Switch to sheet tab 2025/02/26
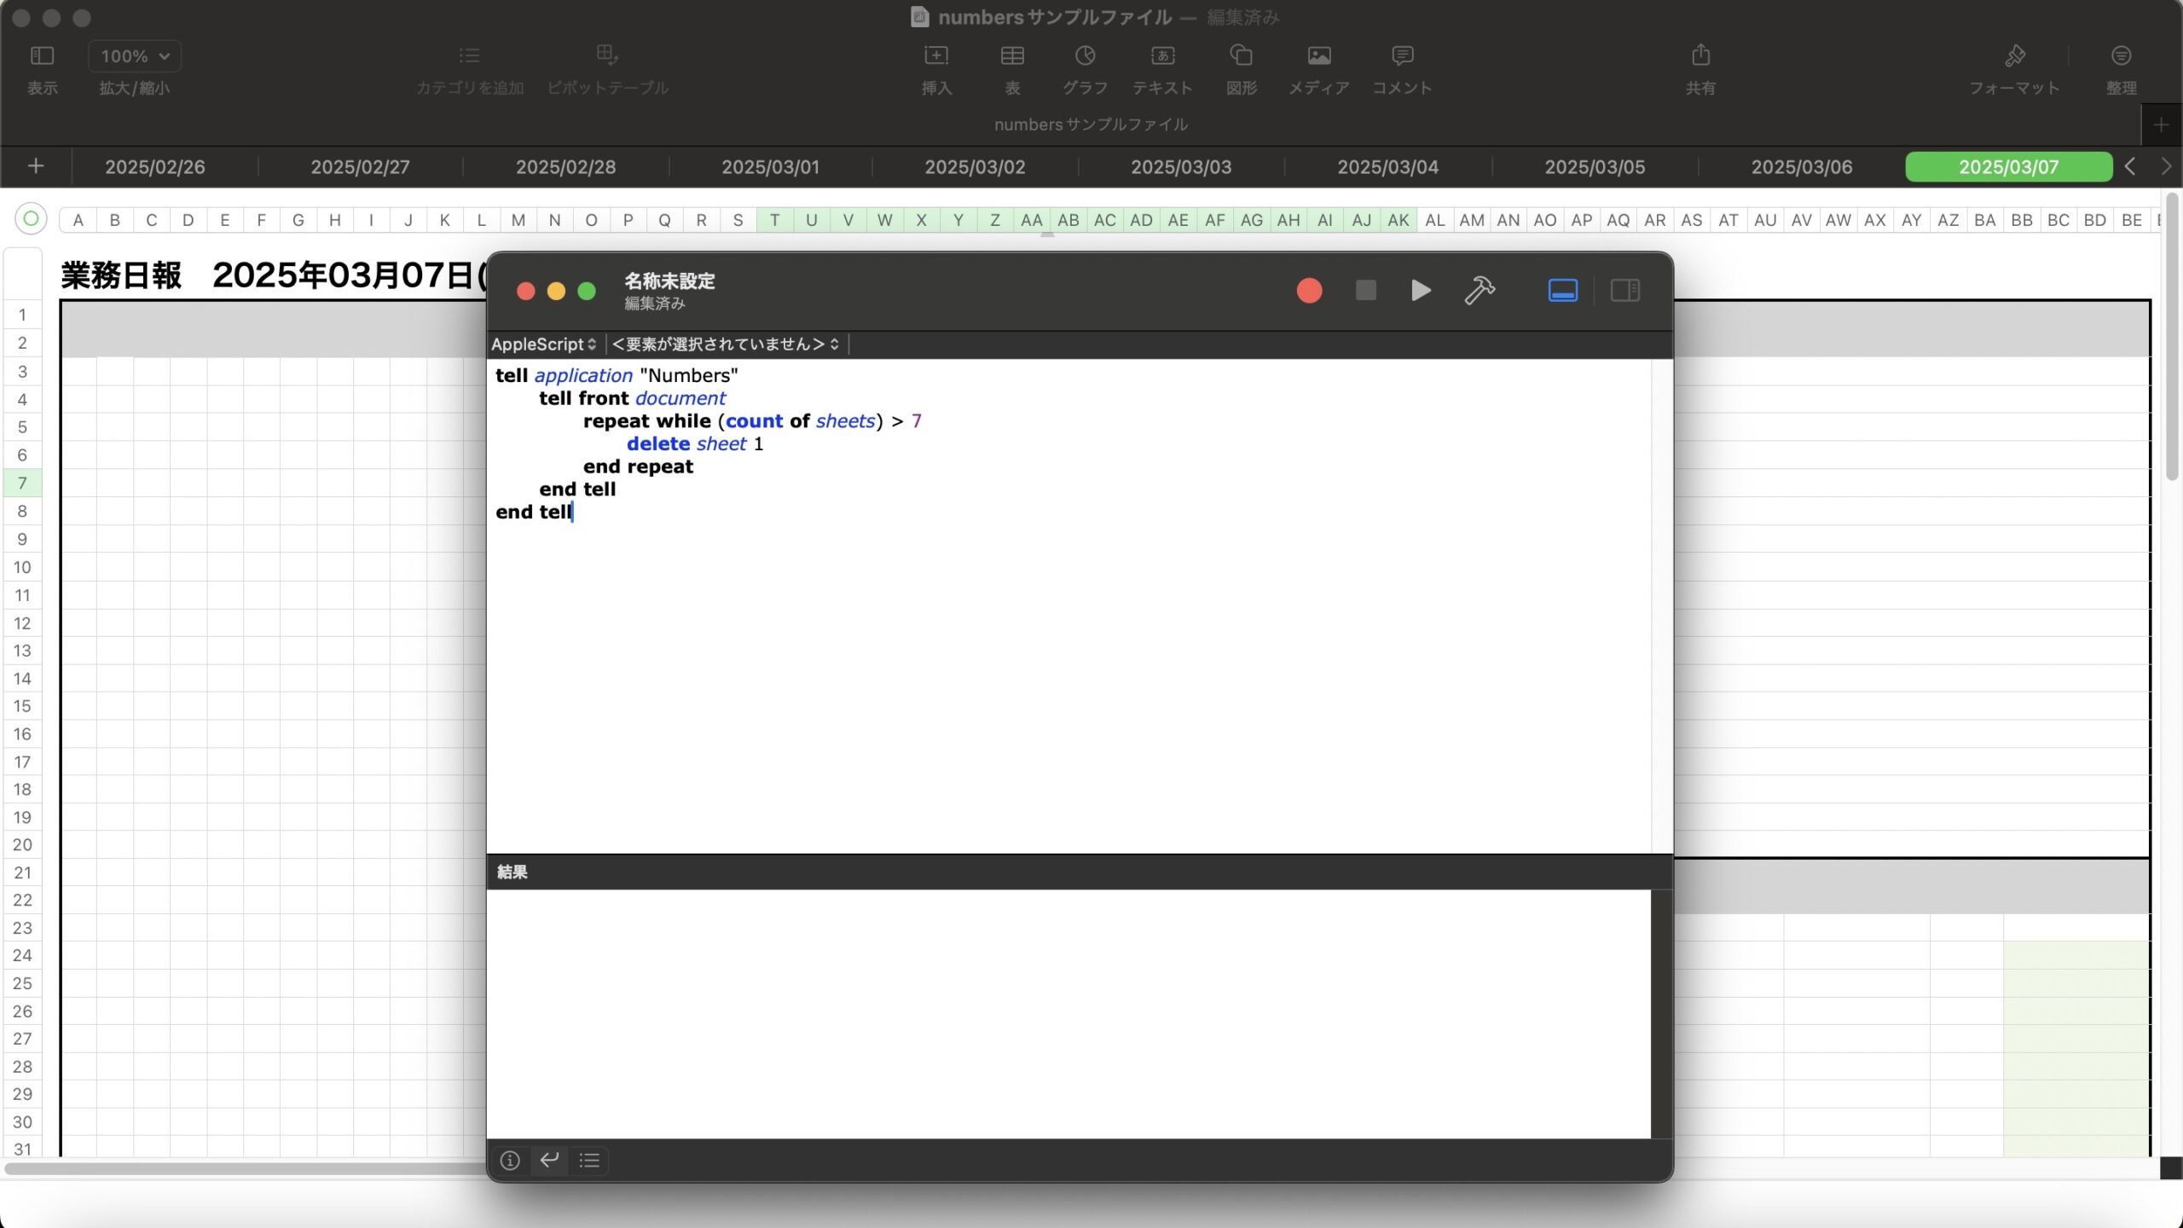This screenshot has width=2183, height=1228. (154, 167)
